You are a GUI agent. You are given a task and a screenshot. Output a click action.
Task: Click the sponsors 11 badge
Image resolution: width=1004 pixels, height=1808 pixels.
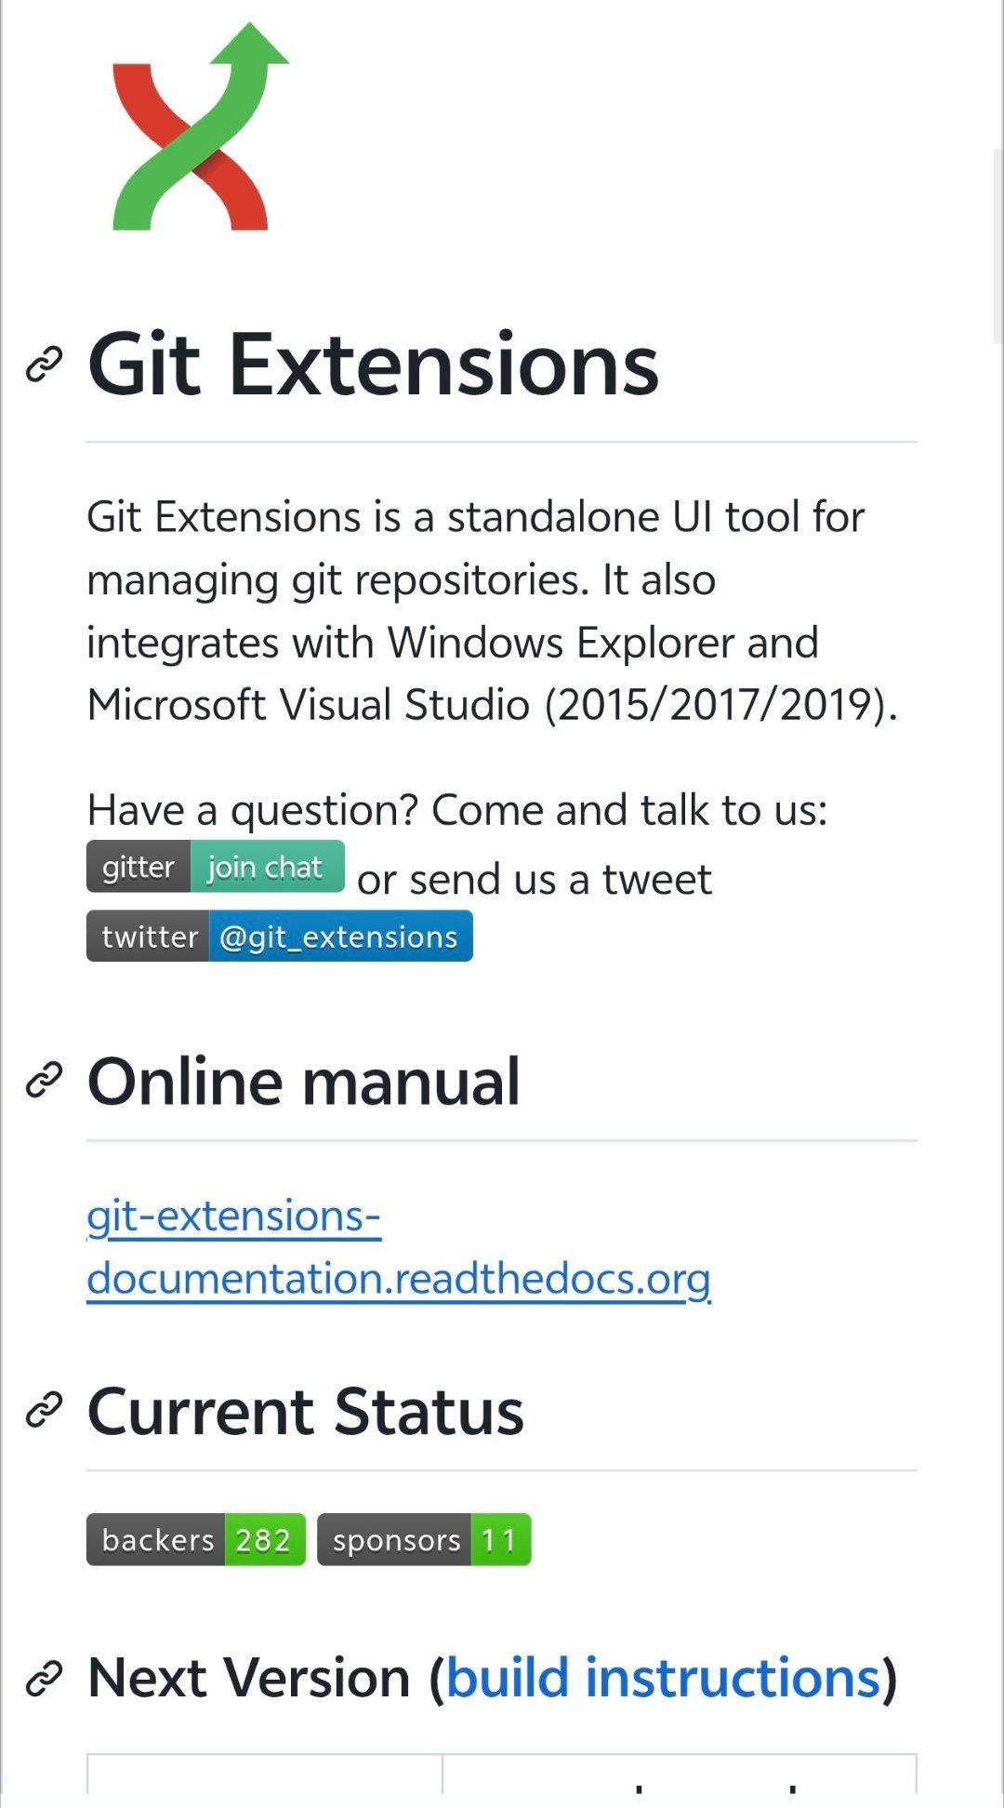point(424,1540)
